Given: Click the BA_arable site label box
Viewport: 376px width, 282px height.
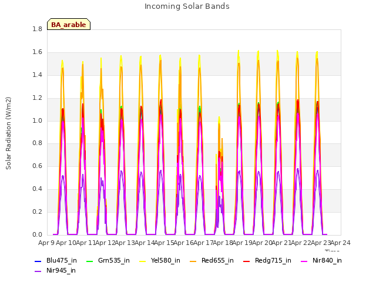Looking at the screenshot, I should (69, 24).
